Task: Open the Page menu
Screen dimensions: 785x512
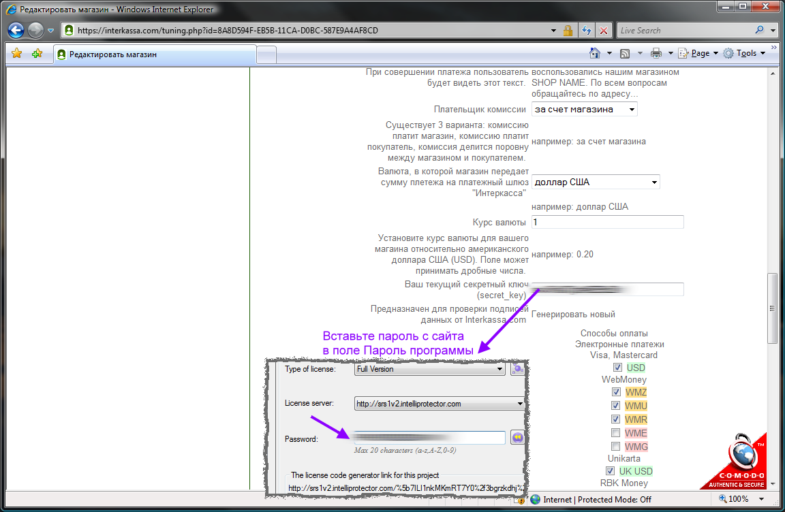Action: pos(698,53)
